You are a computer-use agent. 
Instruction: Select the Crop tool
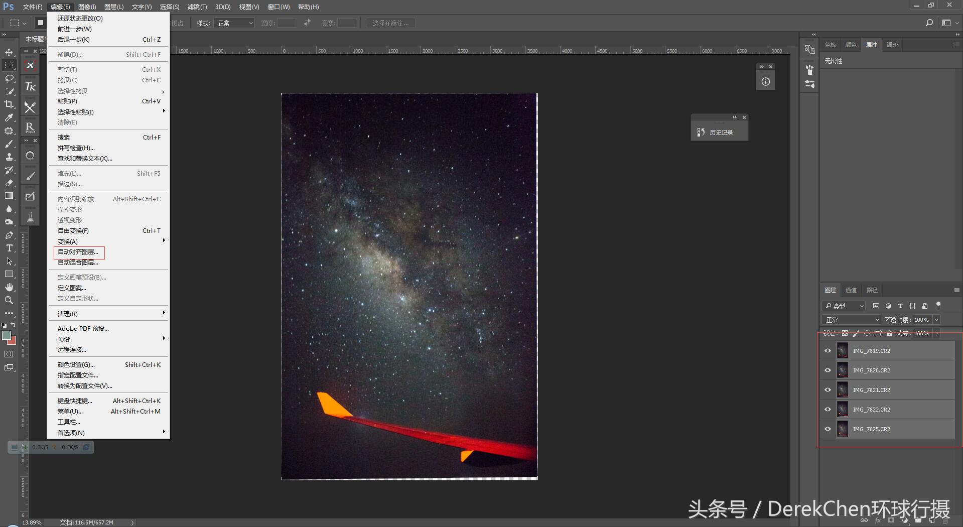pos(9,104)
